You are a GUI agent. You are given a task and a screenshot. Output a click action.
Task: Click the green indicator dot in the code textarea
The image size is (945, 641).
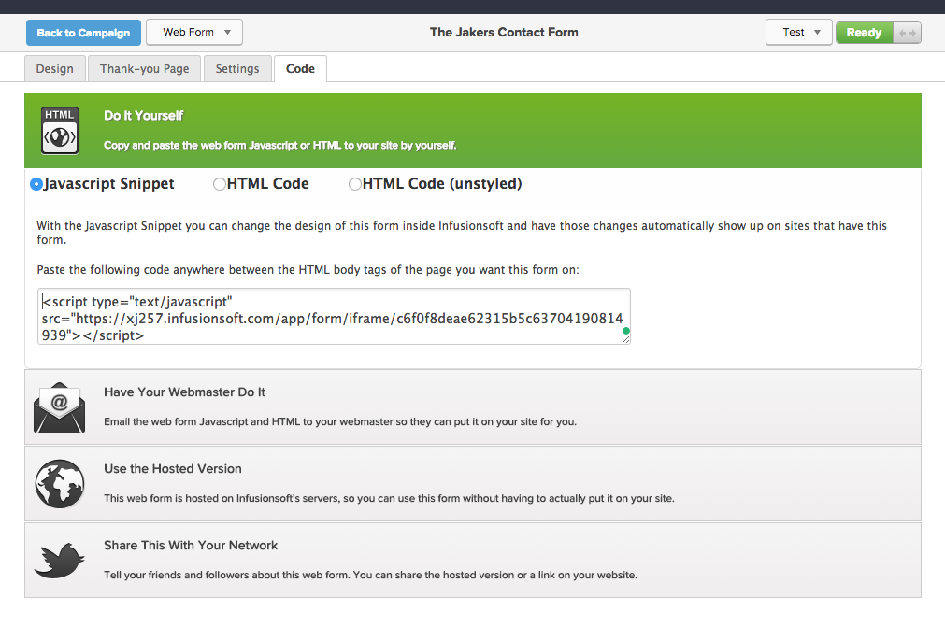[625, 331]
